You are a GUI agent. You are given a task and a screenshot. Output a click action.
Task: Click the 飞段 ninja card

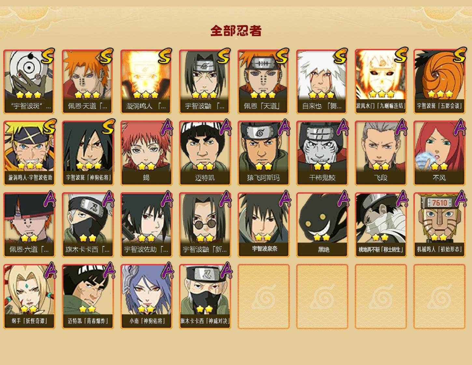click(x=381, y=153)
